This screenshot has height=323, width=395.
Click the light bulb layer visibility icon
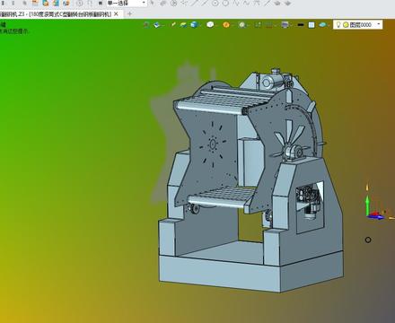pos(338,24)
